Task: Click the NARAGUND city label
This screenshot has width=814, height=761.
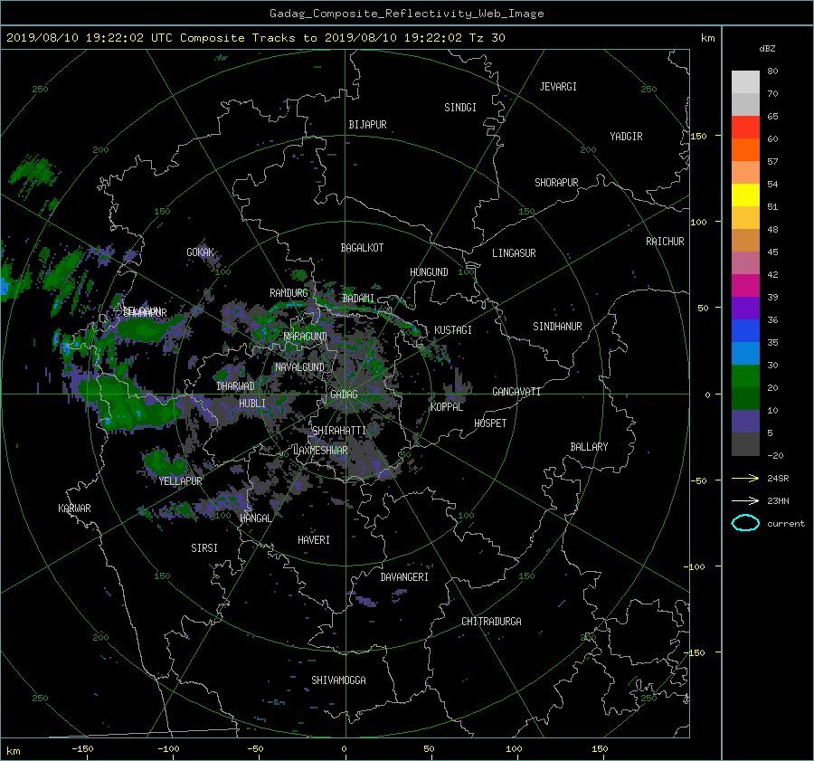Action: pos(306,337)
